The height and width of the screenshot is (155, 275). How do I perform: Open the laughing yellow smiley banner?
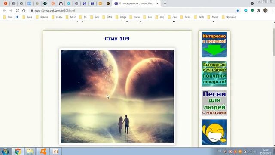(214, 132)
